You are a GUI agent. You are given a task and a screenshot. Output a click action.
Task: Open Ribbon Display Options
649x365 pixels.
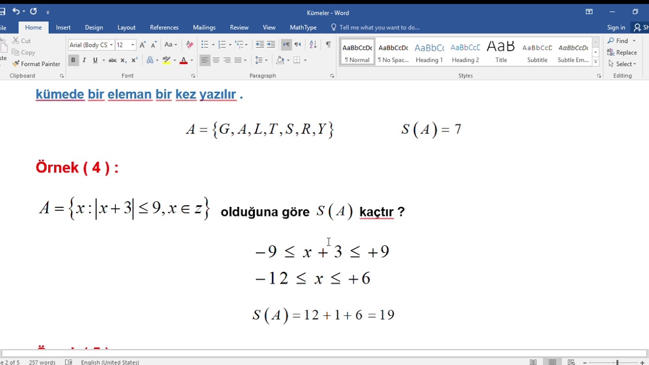coord(589,12)
